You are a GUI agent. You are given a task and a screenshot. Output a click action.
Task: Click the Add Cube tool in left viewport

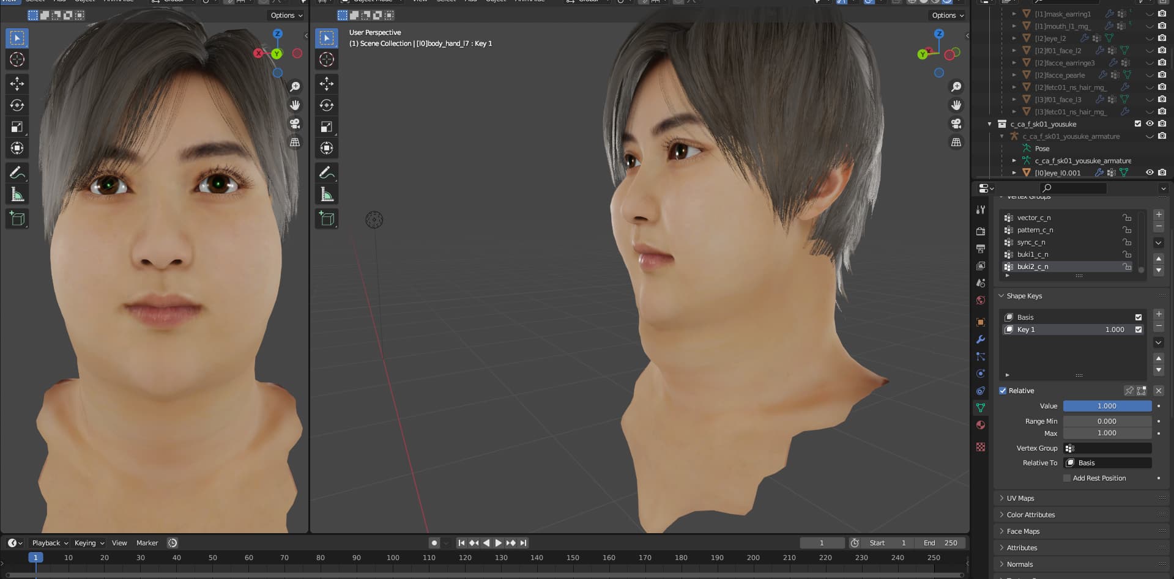tap(17, 218)
